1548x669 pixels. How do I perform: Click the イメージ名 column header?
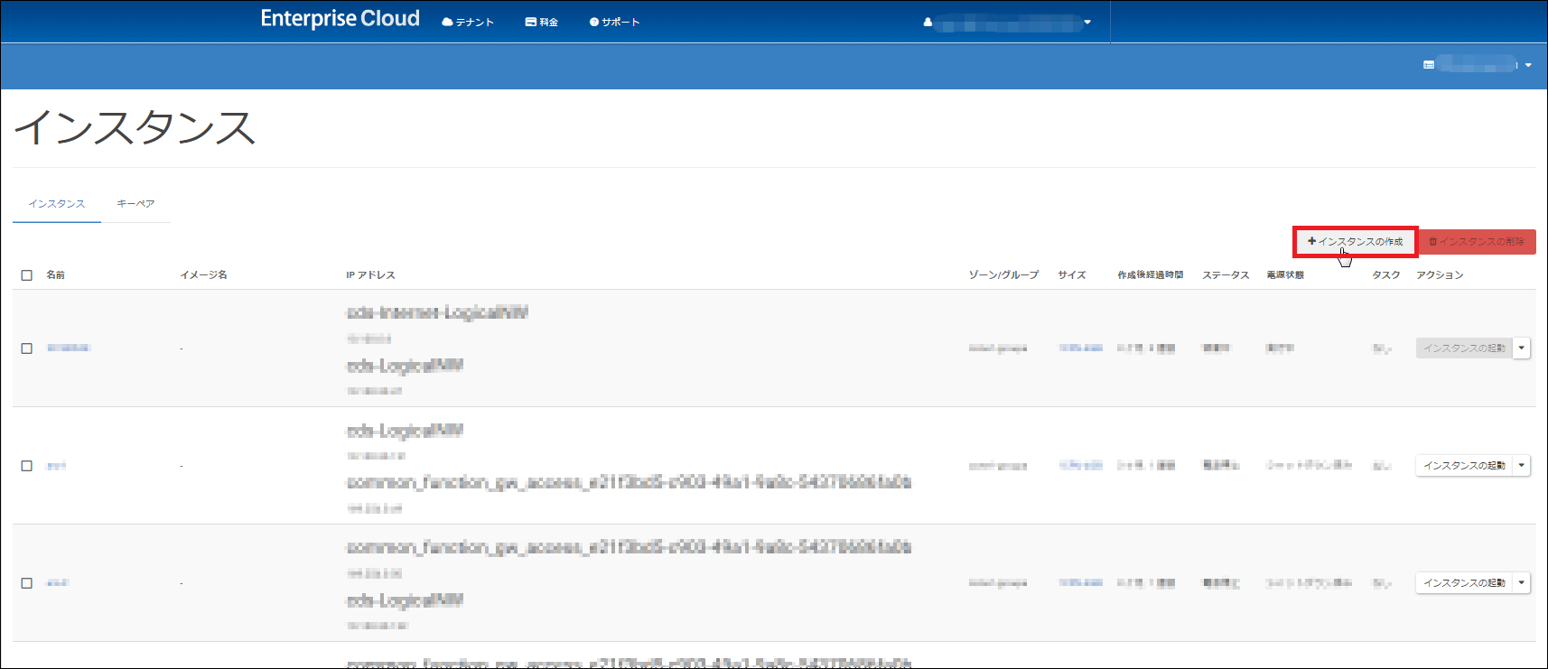pos(204,275)
